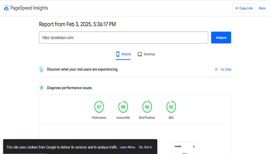Click 'Diagnose performance issues' heading
This screenshot has width=270, height=154.
pos(69,88)
